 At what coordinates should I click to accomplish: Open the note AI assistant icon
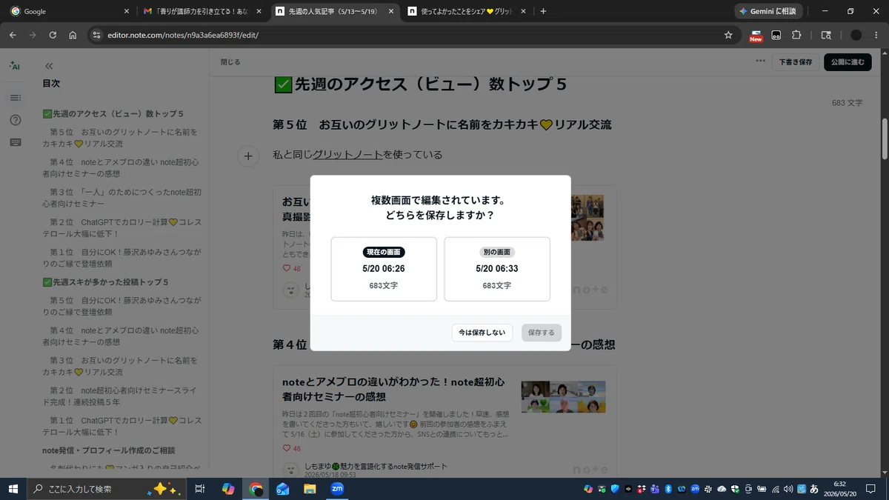(15, 66)
